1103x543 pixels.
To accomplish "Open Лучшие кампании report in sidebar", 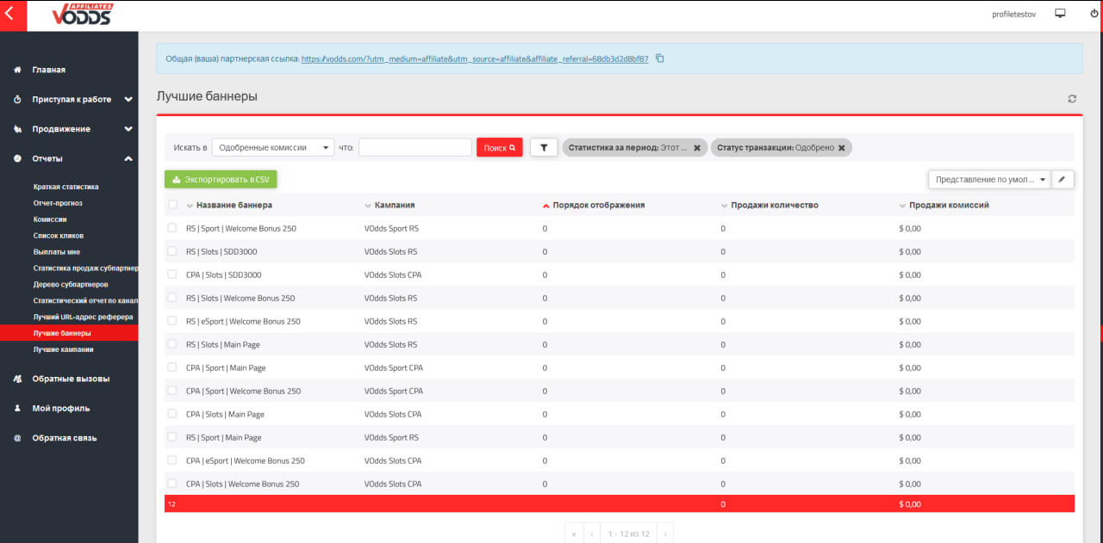I will click(x=63, y=349).
